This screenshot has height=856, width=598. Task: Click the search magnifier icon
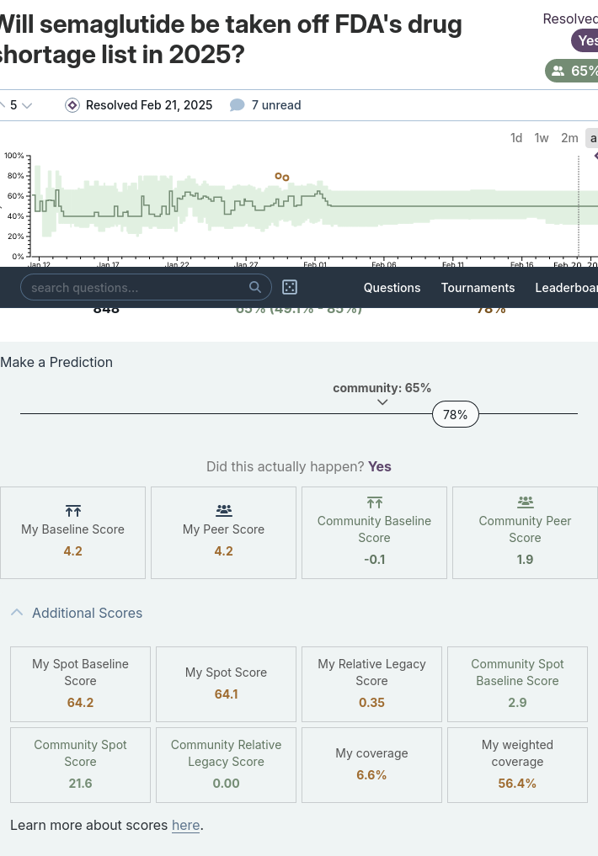point(255,287)
